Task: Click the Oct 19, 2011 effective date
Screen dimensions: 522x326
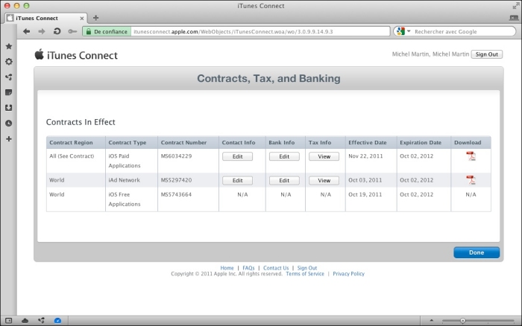Action: (x=365, y=194)
